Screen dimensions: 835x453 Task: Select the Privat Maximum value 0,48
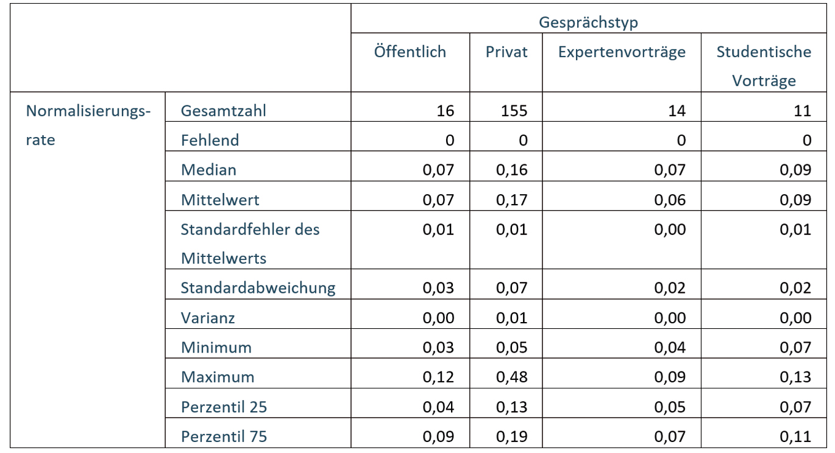coord(512,377)
